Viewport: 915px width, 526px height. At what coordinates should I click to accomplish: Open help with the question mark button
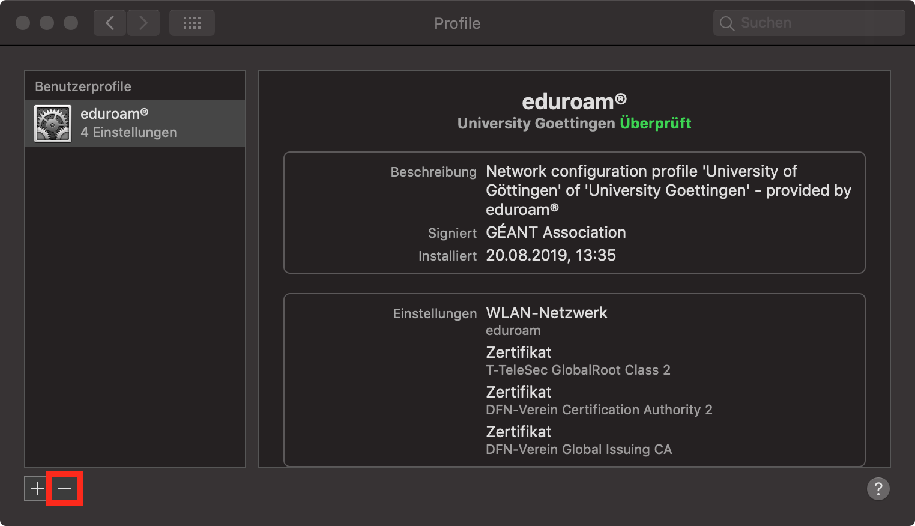click(878, 489)
